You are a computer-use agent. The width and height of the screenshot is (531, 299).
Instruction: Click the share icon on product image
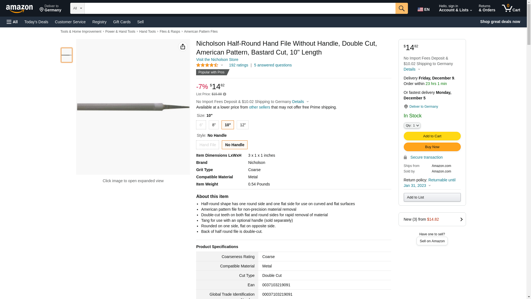click(183, 47)
